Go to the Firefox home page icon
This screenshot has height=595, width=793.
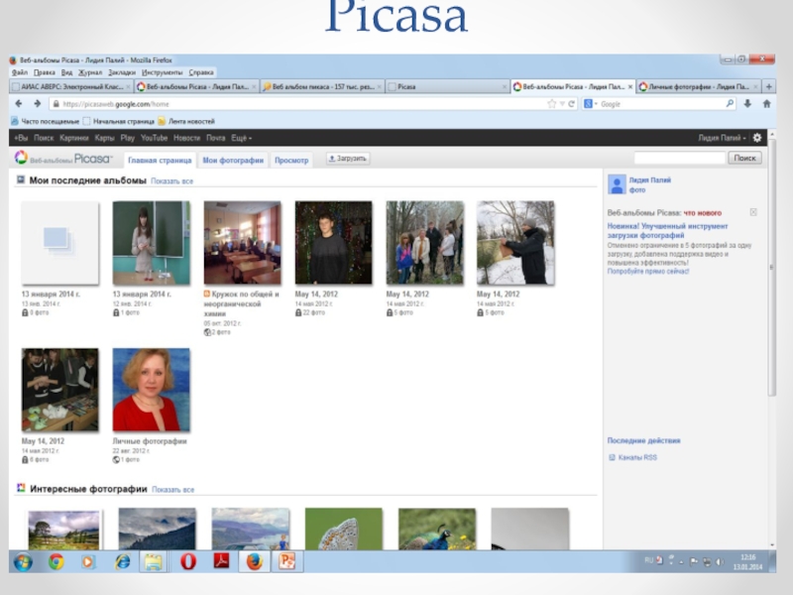[x=766, y=104]
